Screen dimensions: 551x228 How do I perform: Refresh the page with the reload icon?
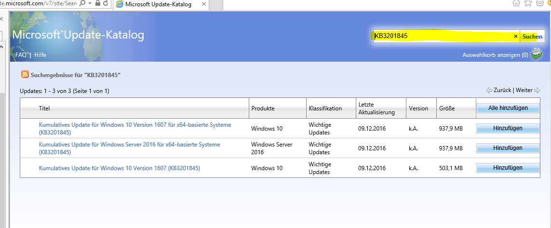(106, 3)
